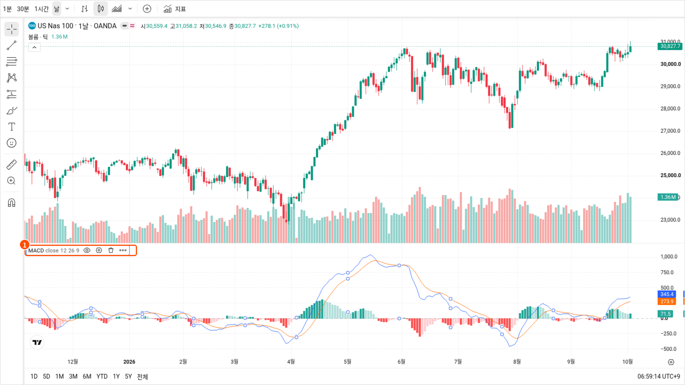Open the forecasting and measurement tools
685x385 pixels.
(x=12, y=94)
